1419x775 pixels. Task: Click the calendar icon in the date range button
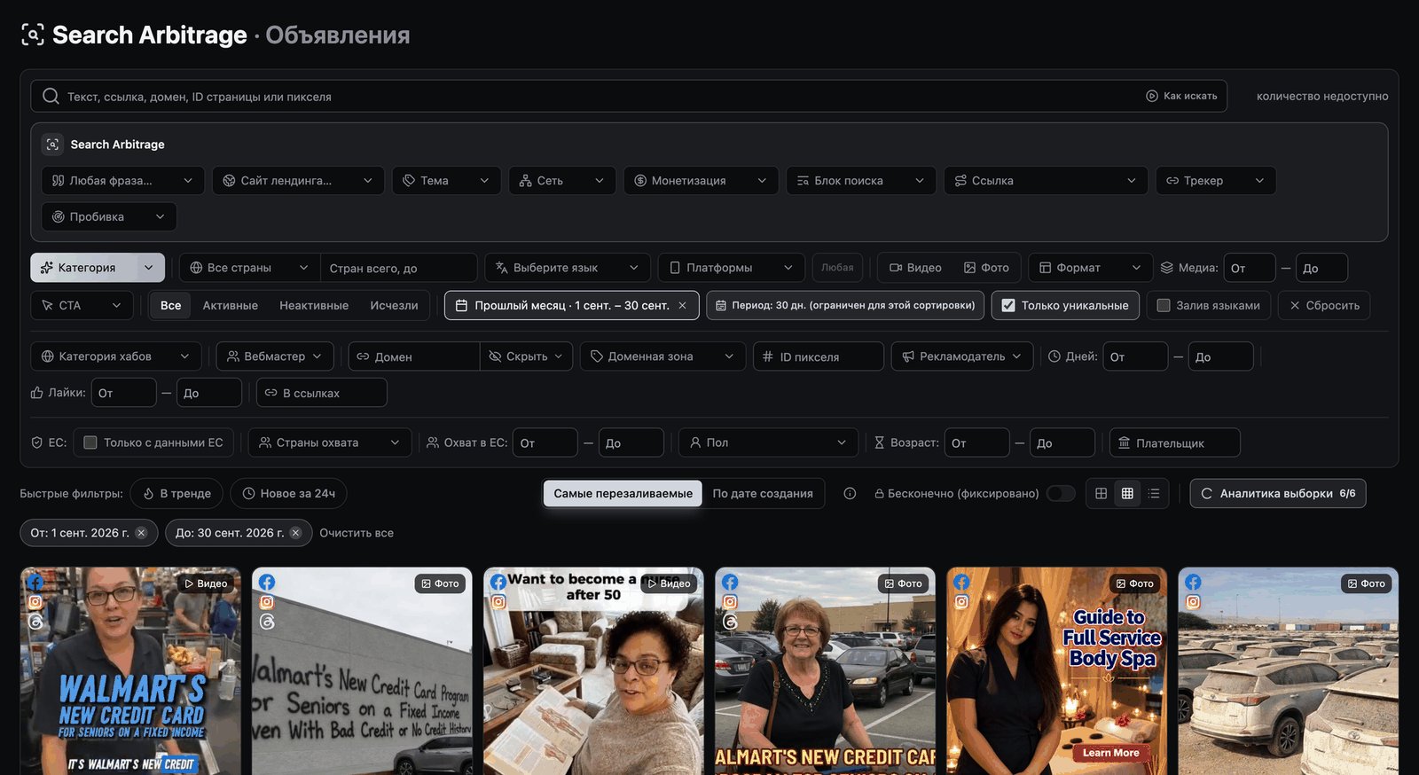461,306
